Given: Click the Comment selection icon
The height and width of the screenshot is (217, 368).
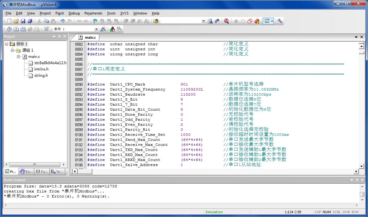Looking at the screenshot, I should tap(140, 21).
